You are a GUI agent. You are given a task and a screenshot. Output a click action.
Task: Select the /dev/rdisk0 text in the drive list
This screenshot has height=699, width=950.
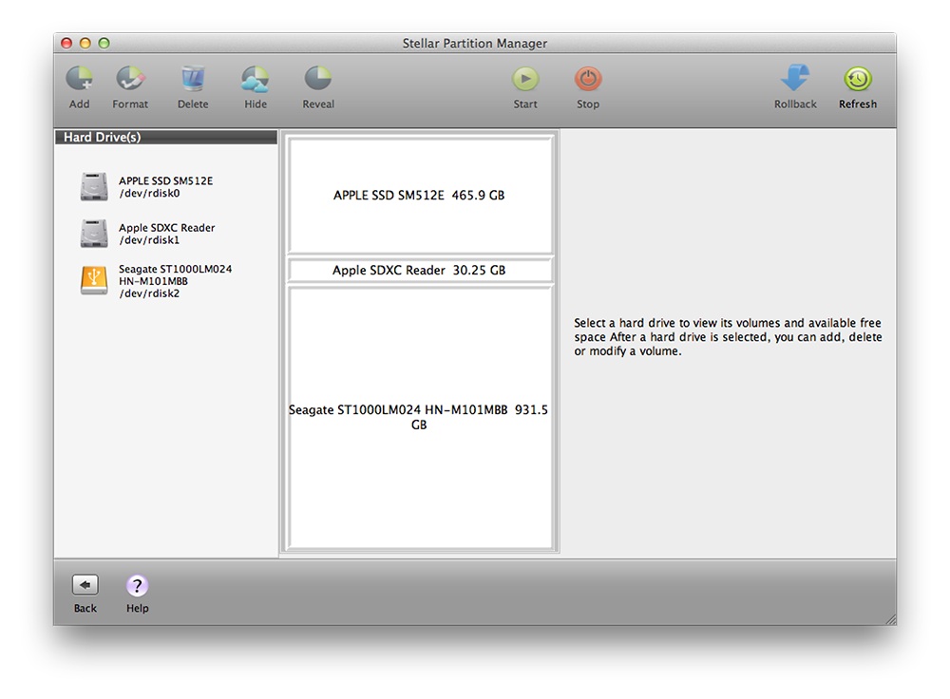click(149, 193)
